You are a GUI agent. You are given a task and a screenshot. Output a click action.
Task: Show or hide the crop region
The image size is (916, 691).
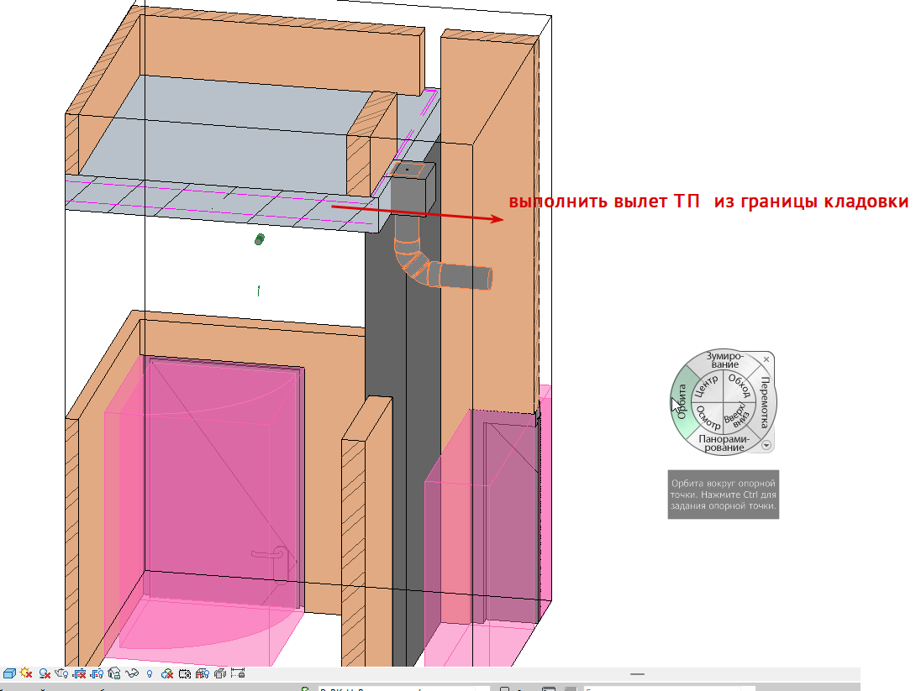(x=97, y=673)
